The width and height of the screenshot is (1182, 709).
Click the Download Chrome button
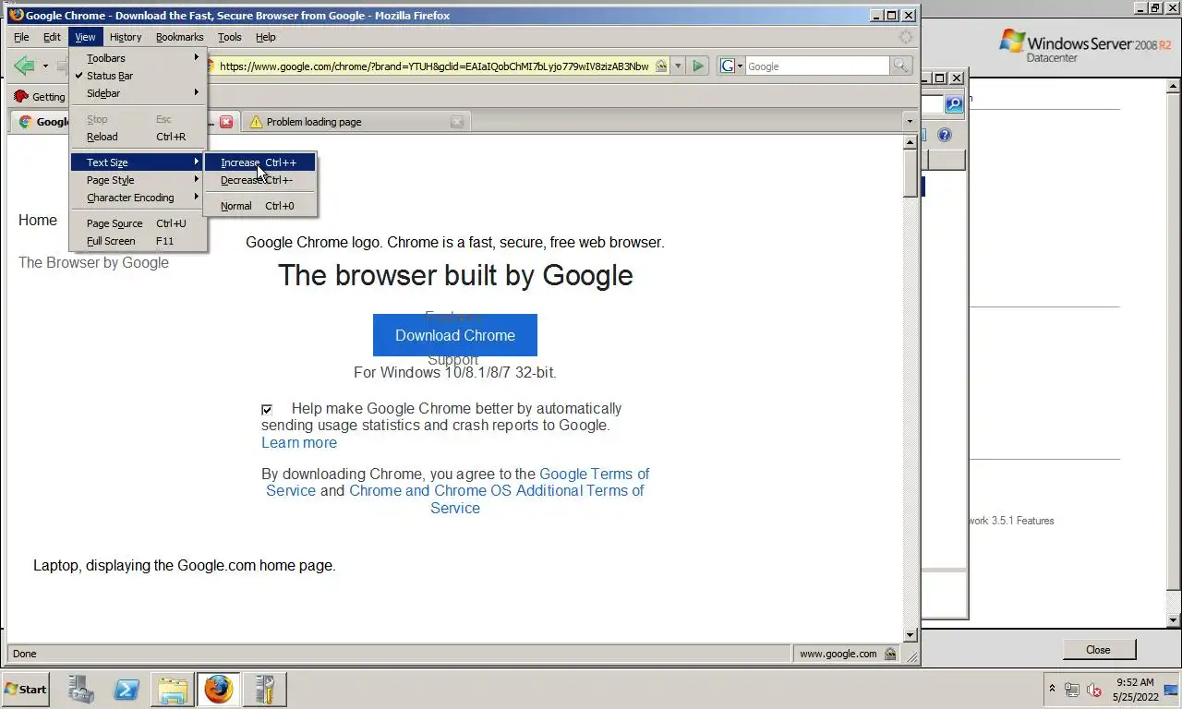pos(455,335)
